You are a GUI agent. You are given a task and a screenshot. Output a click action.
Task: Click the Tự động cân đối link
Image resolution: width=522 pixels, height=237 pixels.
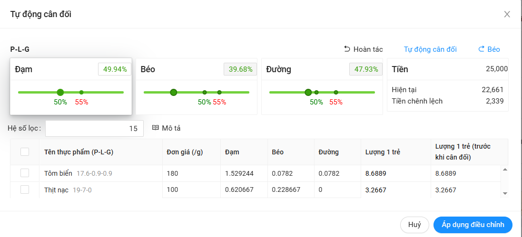click(x=430, y=49)
